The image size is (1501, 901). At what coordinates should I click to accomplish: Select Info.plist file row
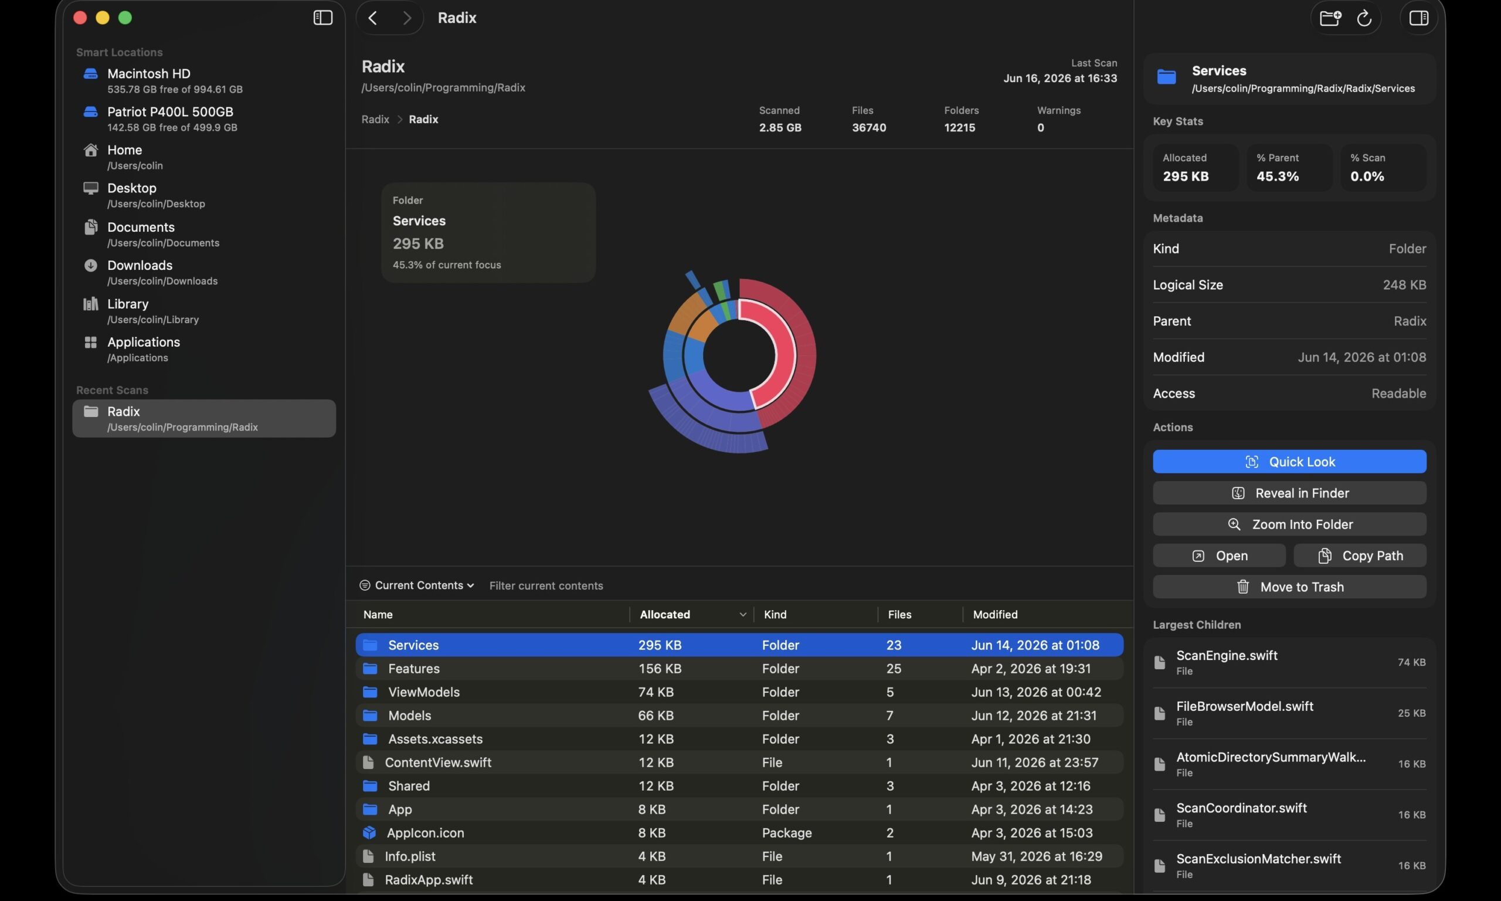(739, 856)
